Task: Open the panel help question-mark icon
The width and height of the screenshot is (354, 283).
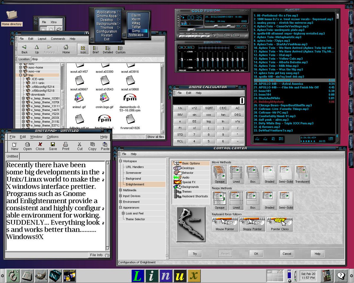Action: point(341,276)
